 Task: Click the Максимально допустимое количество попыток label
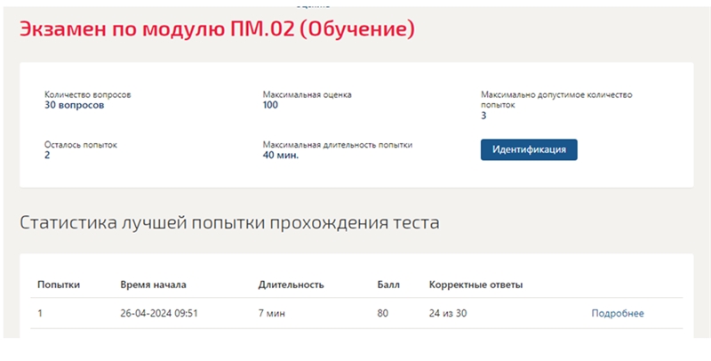(x=556, y=100)
